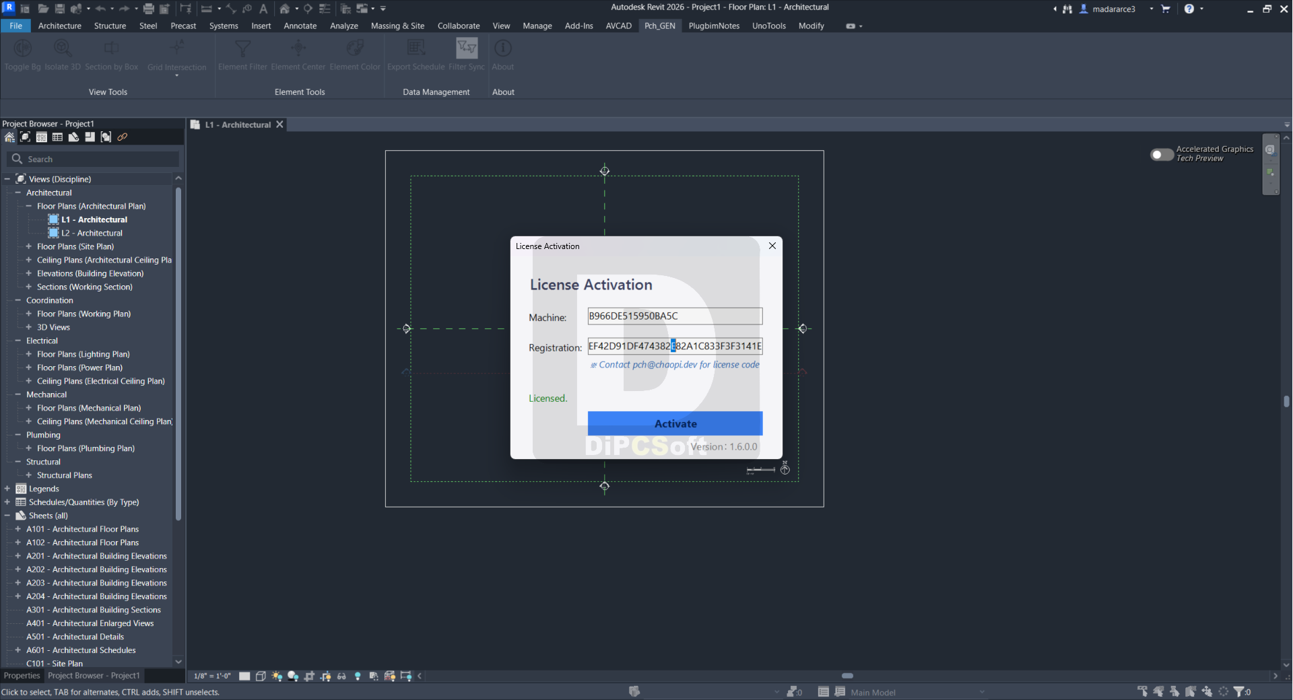
Task: Toggle Select Elements by Face icon in status bar
Action: point(1191,692)
